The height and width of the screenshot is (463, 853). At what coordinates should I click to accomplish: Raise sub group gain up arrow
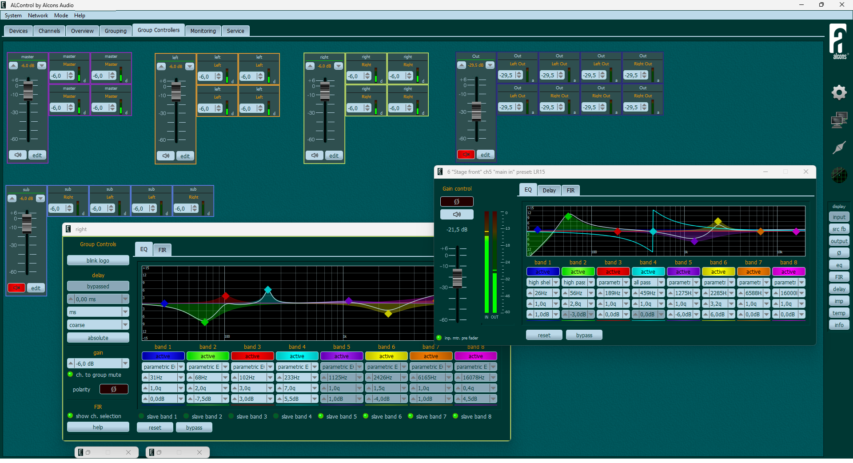pos(12,198)
